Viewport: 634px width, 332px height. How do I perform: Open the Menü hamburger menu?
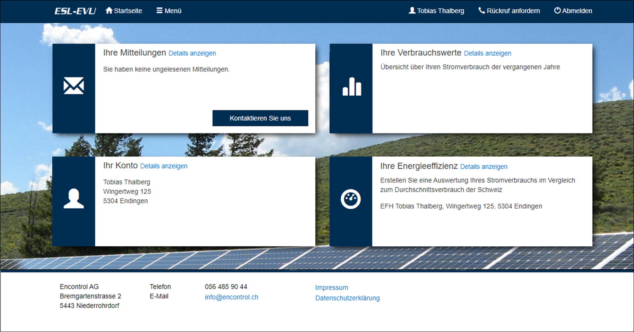(169, 11)
